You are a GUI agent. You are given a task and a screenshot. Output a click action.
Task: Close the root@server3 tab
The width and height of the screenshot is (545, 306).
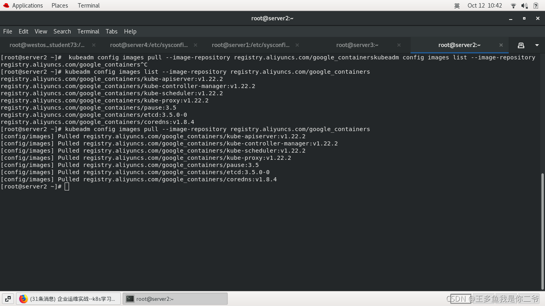399,45
